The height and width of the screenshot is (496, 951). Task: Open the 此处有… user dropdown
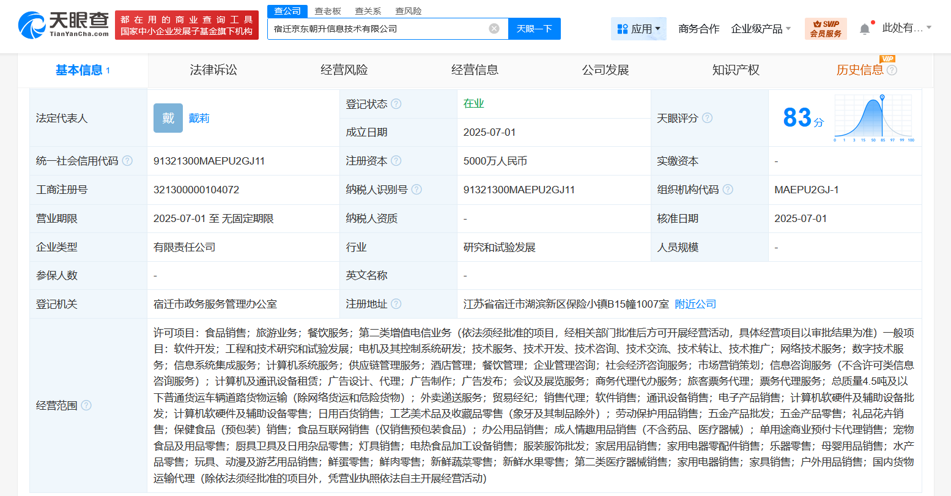click(907, 28)
